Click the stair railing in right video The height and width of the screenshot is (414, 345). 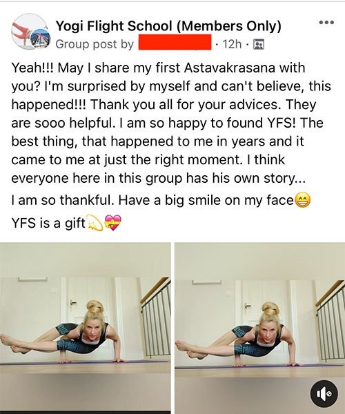tap(331, 321)
